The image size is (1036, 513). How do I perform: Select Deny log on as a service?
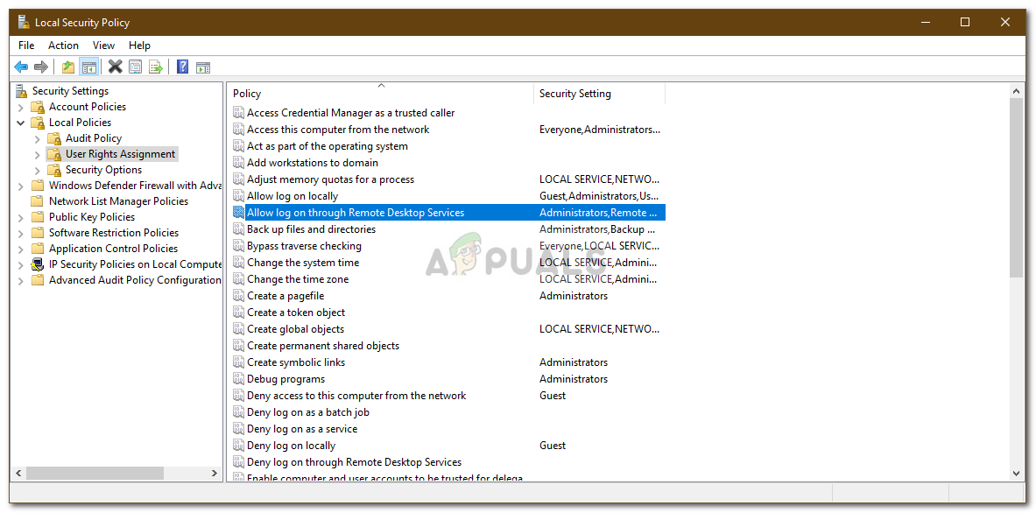(302, 428)
